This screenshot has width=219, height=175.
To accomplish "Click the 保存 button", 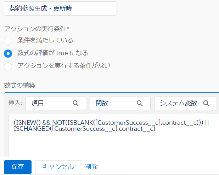I will pos(18,167).
